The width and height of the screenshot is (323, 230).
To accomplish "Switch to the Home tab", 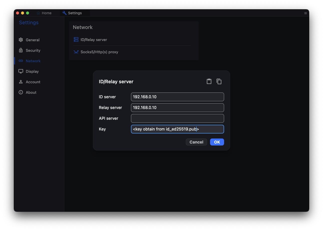I will click(x=44, y=13).
